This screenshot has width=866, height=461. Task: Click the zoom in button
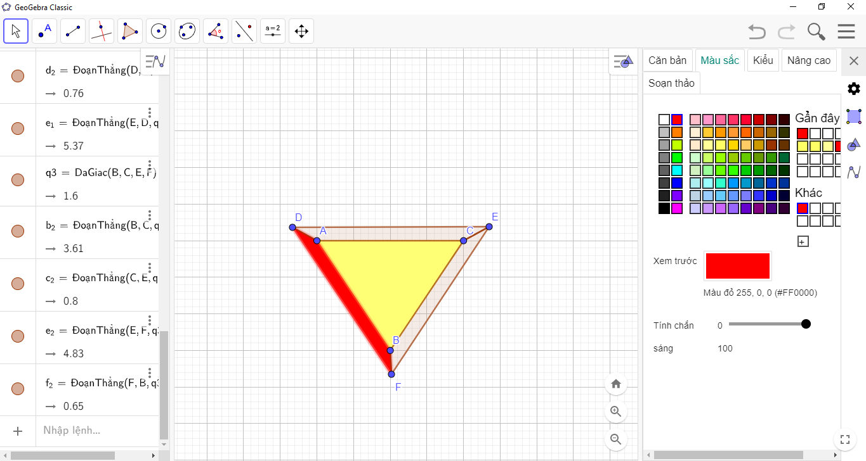(x=615, y=412)
